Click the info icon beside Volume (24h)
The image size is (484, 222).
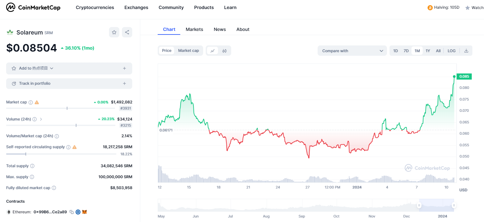click(35, 119)
